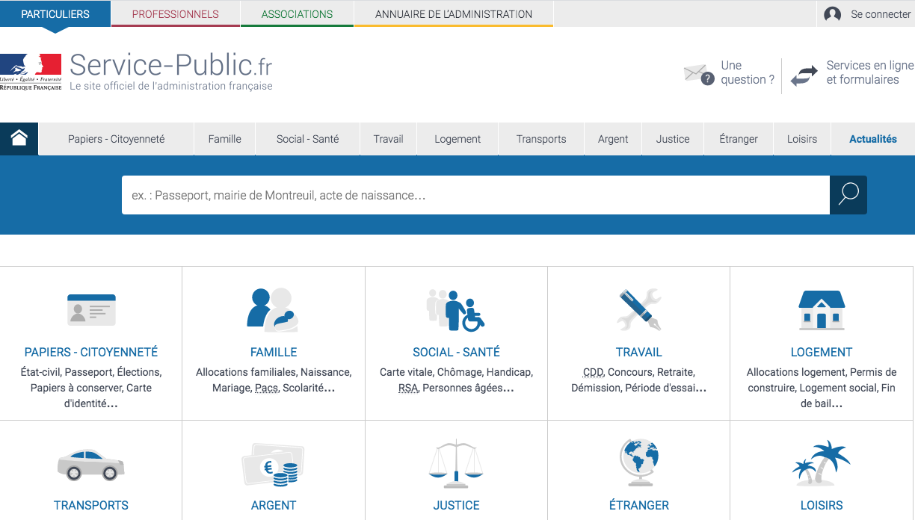The image size is (915, 520).
Task: Click the search input field
Action: point(475,195)
